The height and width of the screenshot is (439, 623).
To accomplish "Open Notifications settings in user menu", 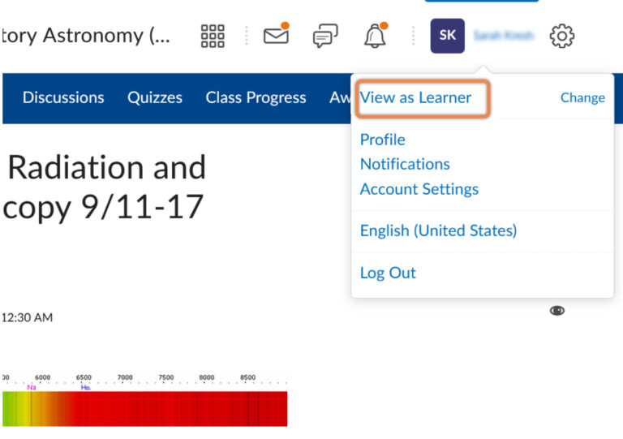I will [405, 164].
